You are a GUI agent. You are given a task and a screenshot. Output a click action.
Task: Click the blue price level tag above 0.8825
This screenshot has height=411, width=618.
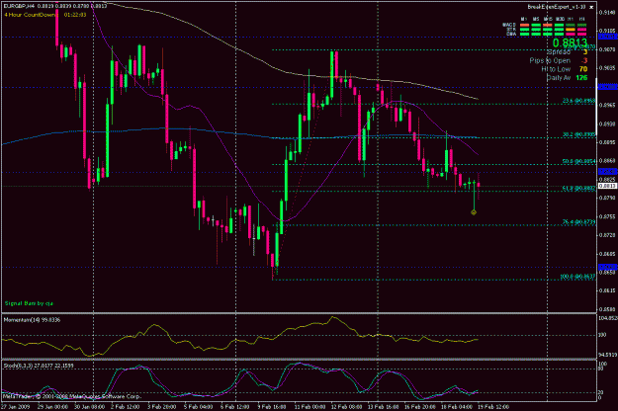point(607,172)
